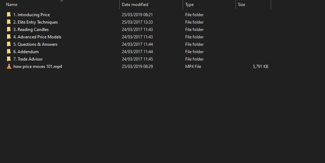Click the Reading Candles folder icon
The height and width of the screenshot is (163, 325).
click(9, 30)
